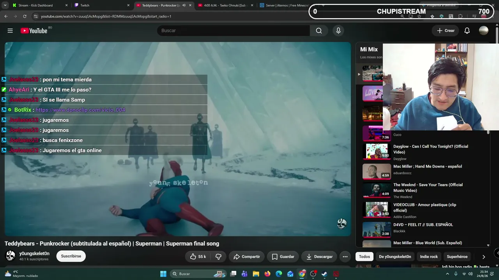Select the Indie rock filter chip
This screenshot has height=280, width=499.
pos(429,257)
